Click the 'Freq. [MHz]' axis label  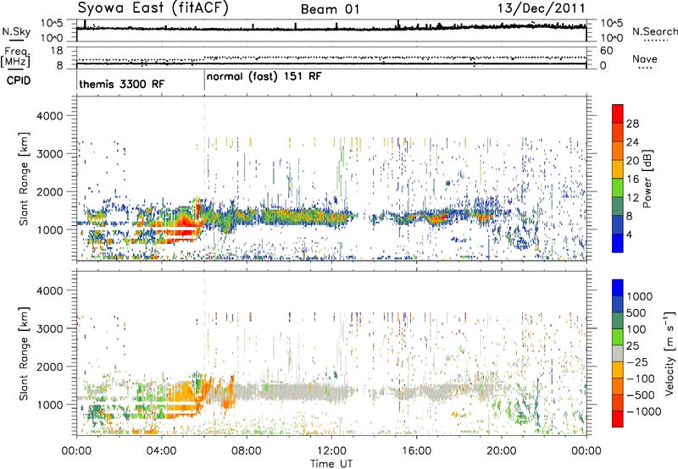(15, 58)
